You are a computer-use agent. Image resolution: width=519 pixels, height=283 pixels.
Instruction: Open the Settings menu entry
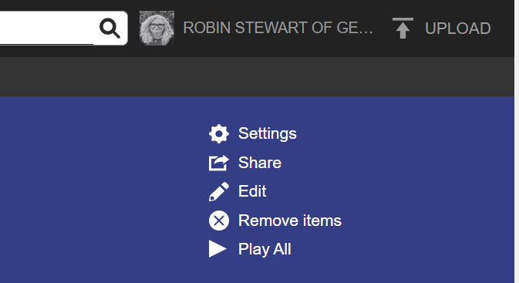click(267, 133)
